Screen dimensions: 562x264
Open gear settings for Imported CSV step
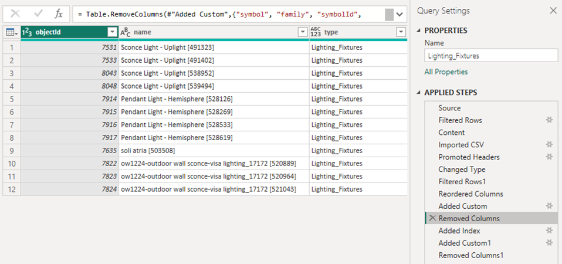tap(549, 145)
